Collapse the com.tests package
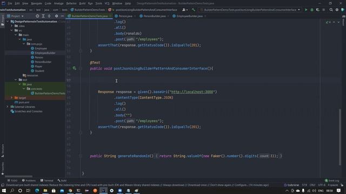 pyautogui.click(x=24, y=88)
